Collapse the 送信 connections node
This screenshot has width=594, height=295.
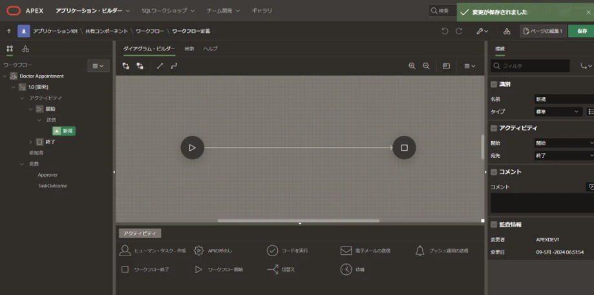[39, 120]
